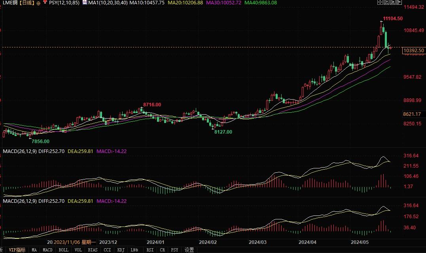The height and width of the screenshot is (253, 426).
Task: Select the RSI indicator tab
Action: pyautogui.click(x=150, y=250)
